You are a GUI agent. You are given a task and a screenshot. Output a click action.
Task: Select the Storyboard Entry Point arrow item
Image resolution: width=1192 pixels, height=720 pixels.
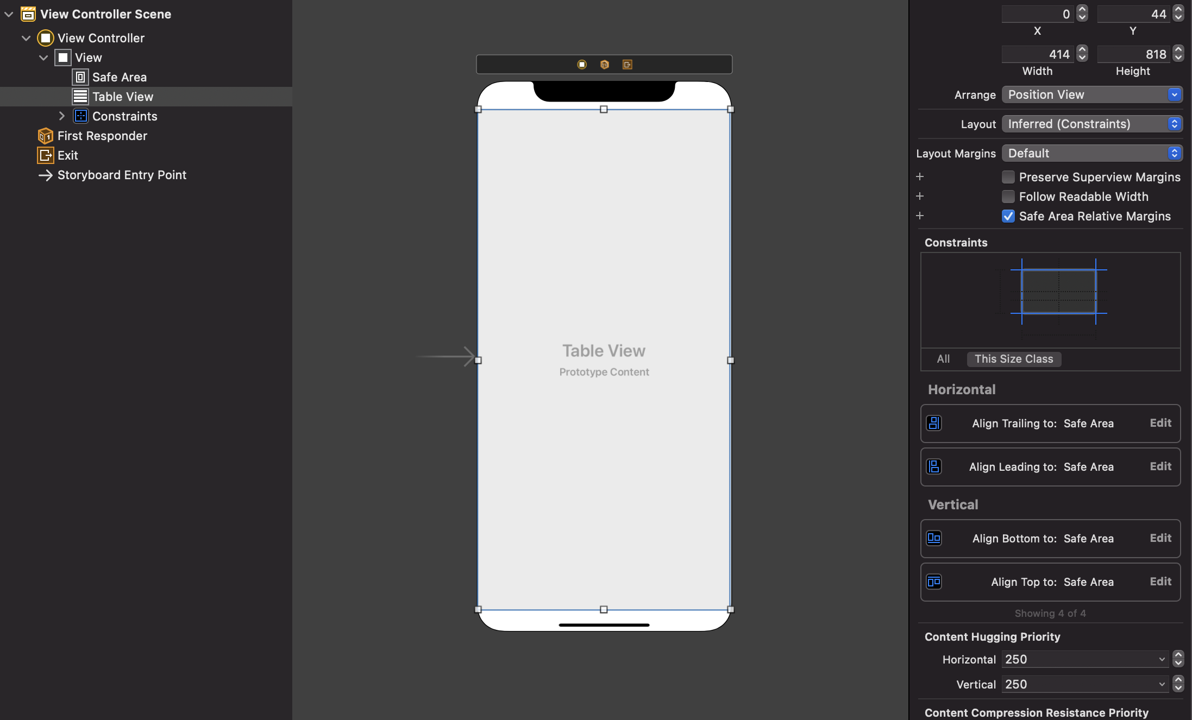(121, 175)
